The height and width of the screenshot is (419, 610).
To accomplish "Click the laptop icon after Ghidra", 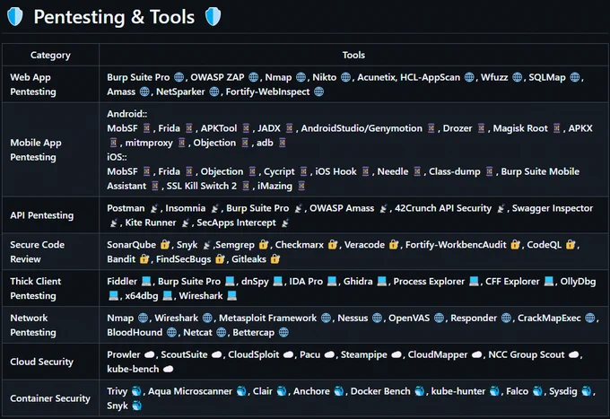I will tap(381, 282).
